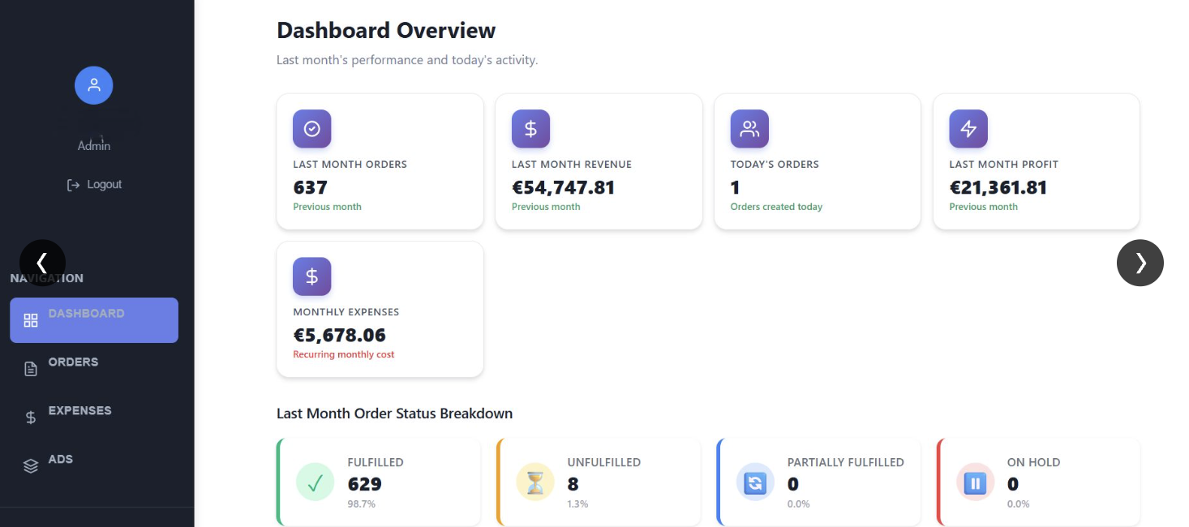Click the Today's Orders people icon

tap(749, 129)
